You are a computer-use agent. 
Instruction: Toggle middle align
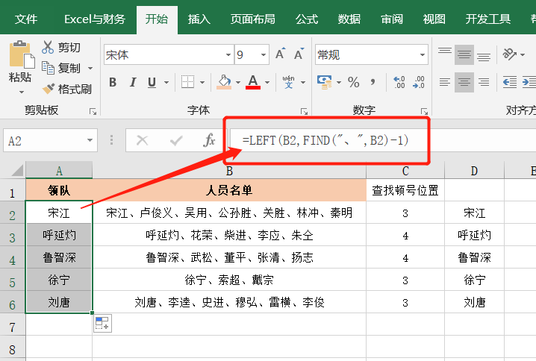464,54
